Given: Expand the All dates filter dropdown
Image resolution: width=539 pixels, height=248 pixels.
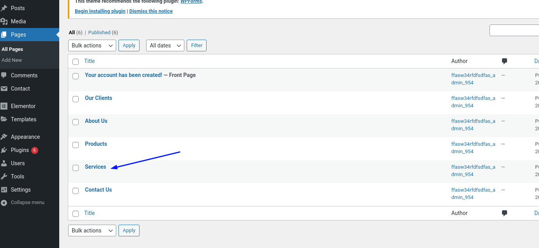Looking at the screenshot, I should pos(165,45).
